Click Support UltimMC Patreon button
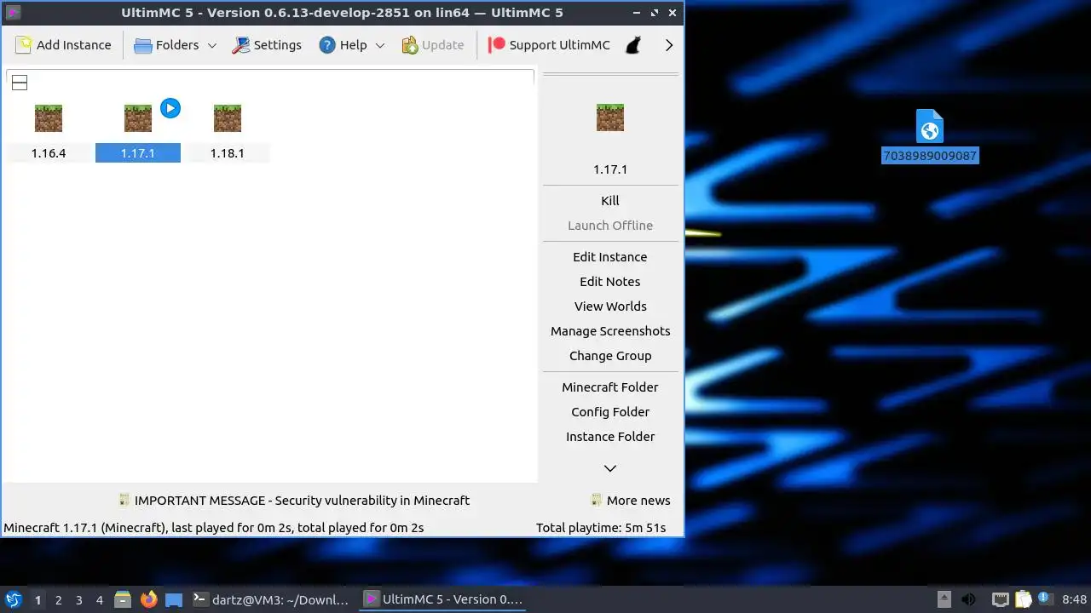The image size is (1091, 613). (549, 45)
